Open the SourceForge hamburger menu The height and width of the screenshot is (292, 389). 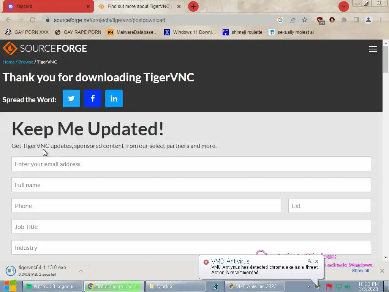pos(373,49)
